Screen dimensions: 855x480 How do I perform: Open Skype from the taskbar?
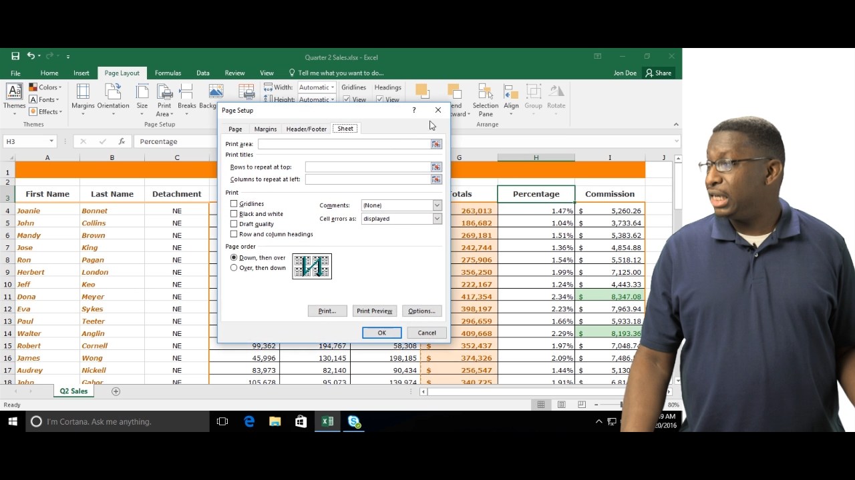pyautogui.click(x=354, y=421)
